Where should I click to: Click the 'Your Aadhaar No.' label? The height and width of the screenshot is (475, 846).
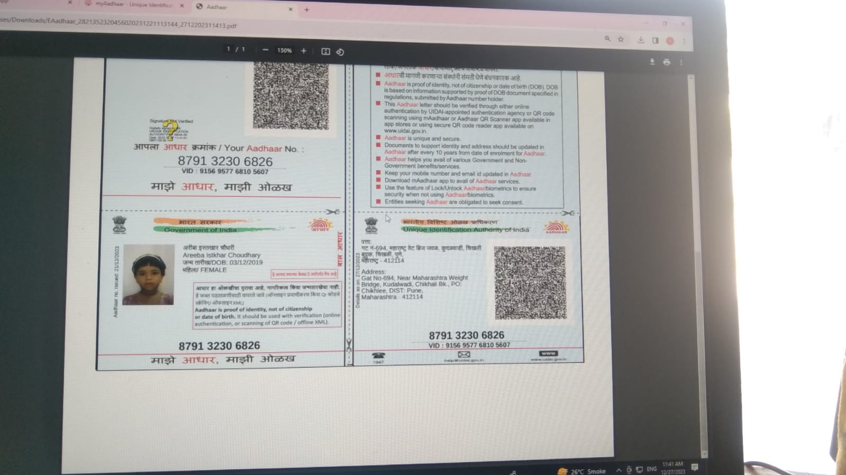pyautogui.click(x=264, y=148)
